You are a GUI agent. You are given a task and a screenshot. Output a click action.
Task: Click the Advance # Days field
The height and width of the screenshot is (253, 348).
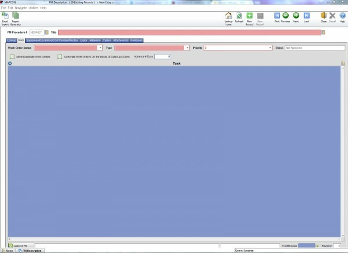[162, 57]
